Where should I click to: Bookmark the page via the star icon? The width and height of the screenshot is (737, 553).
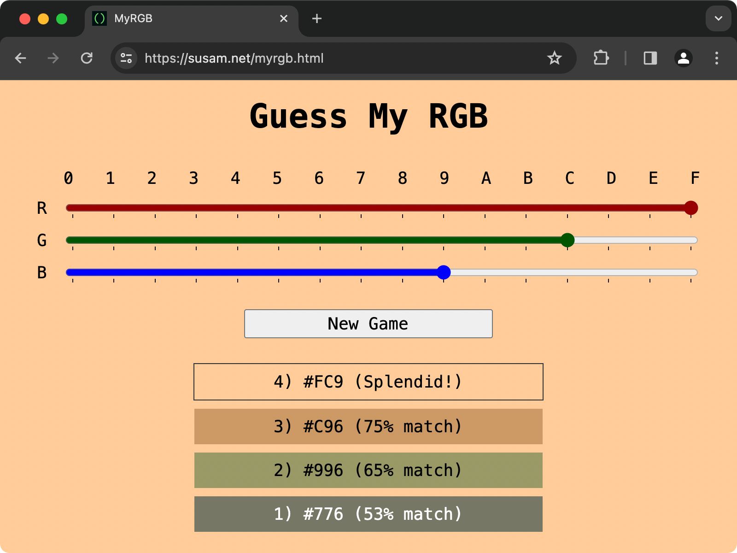(555, 58)
